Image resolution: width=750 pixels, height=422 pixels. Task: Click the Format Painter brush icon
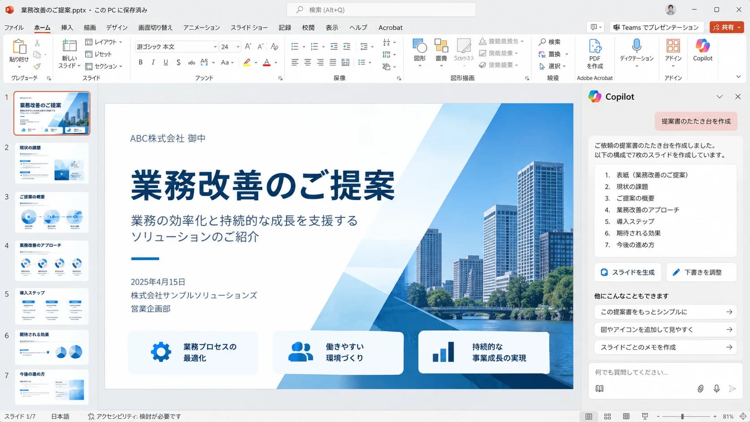(x=37, y=66)
